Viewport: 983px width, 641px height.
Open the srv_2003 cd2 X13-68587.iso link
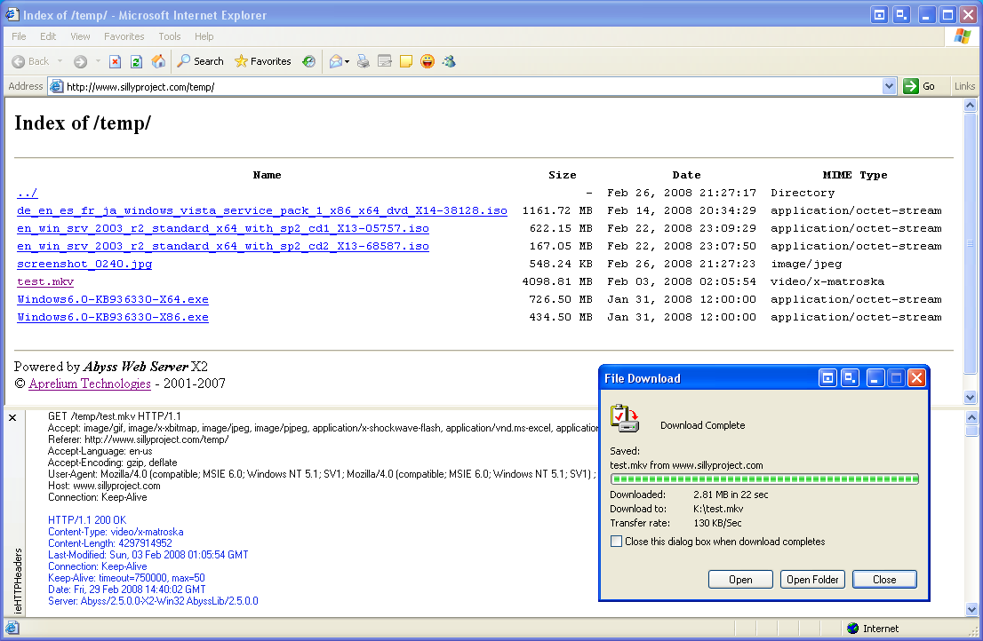point(223,246)
